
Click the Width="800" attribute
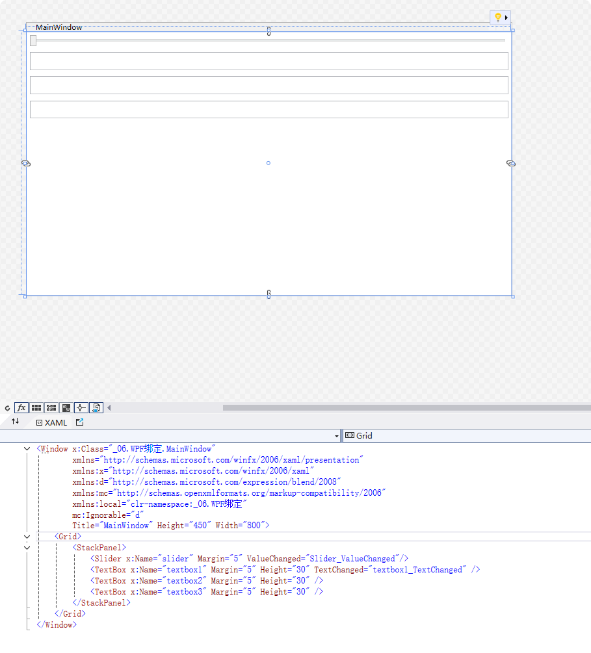pyautogui.click(x=240, y=526)
